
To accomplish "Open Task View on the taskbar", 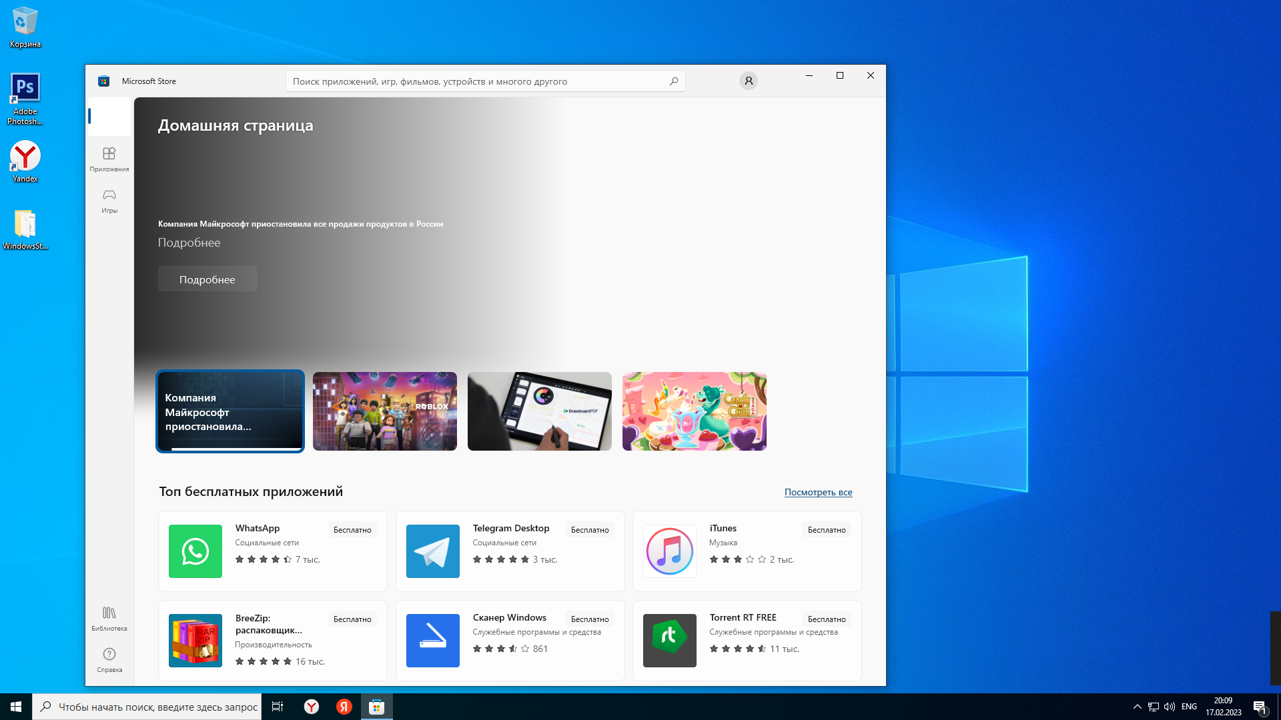I will click(x=278, y=707).
